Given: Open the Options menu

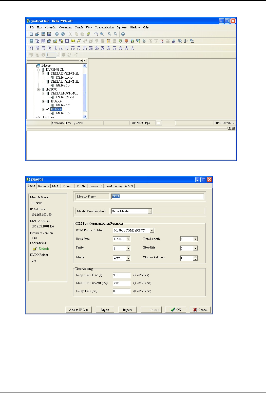Looking at the screenshot, I should (x=122, y=27).
